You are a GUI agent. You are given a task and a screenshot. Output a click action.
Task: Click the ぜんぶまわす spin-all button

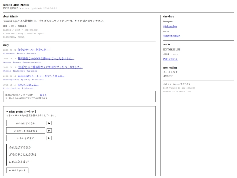tap(17, 171)
